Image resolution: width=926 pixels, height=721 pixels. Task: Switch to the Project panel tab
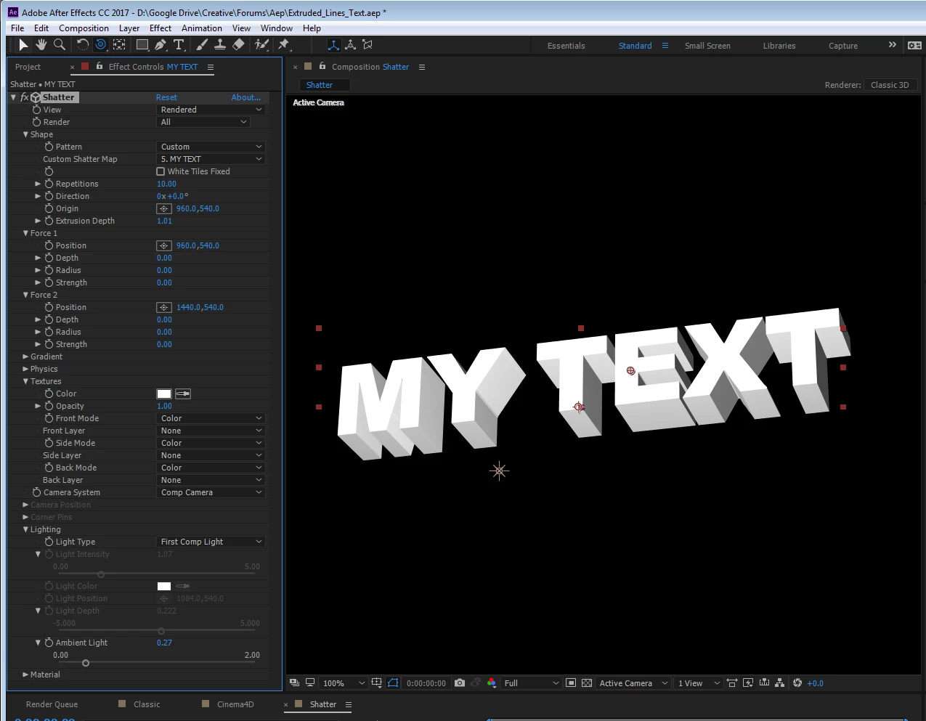[28, 67]
